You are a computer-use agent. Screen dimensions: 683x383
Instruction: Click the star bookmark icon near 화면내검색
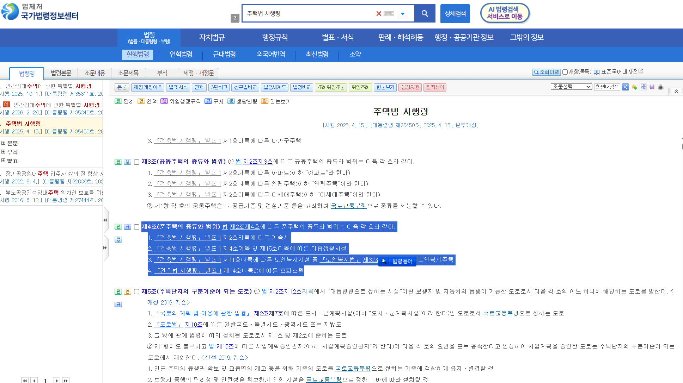[x=634, y=87]
